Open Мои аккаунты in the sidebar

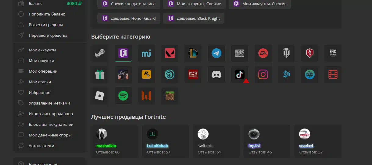(x=50, y=50)
